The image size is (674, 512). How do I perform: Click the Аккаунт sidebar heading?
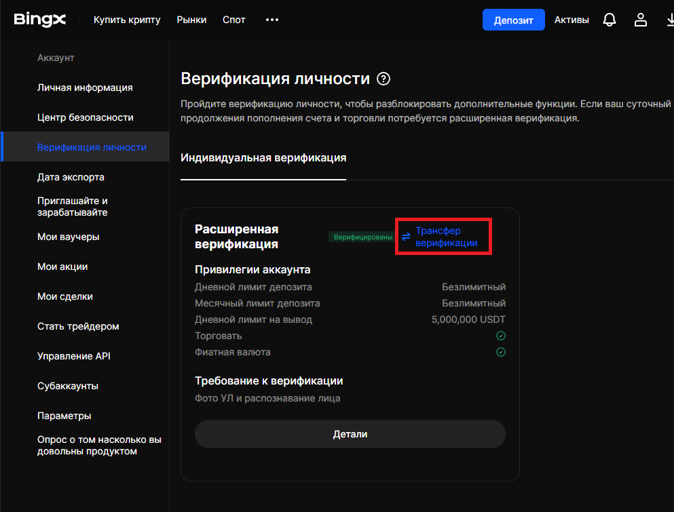coord(56,58)
